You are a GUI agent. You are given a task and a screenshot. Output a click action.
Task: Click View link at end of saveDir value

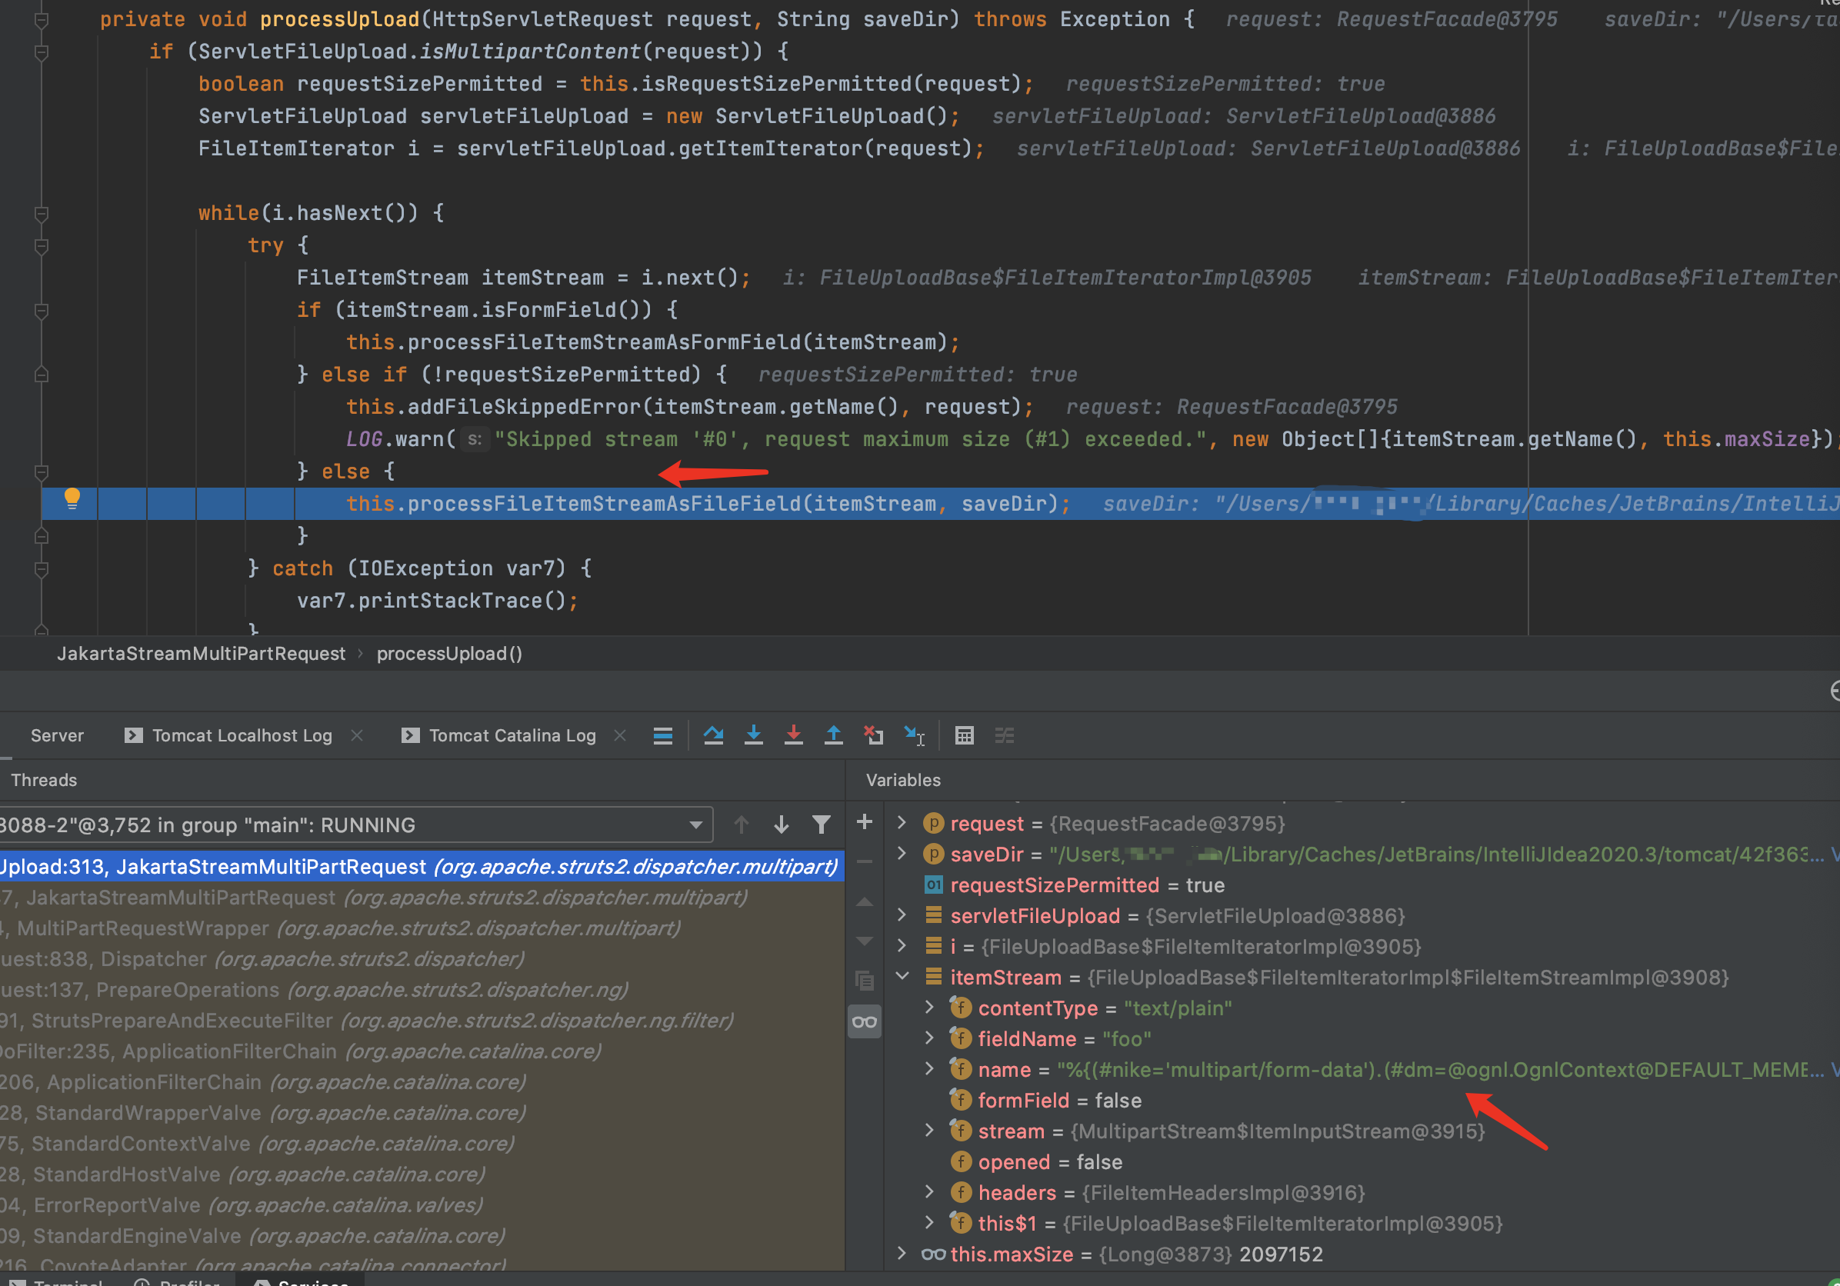(1835, 854)
